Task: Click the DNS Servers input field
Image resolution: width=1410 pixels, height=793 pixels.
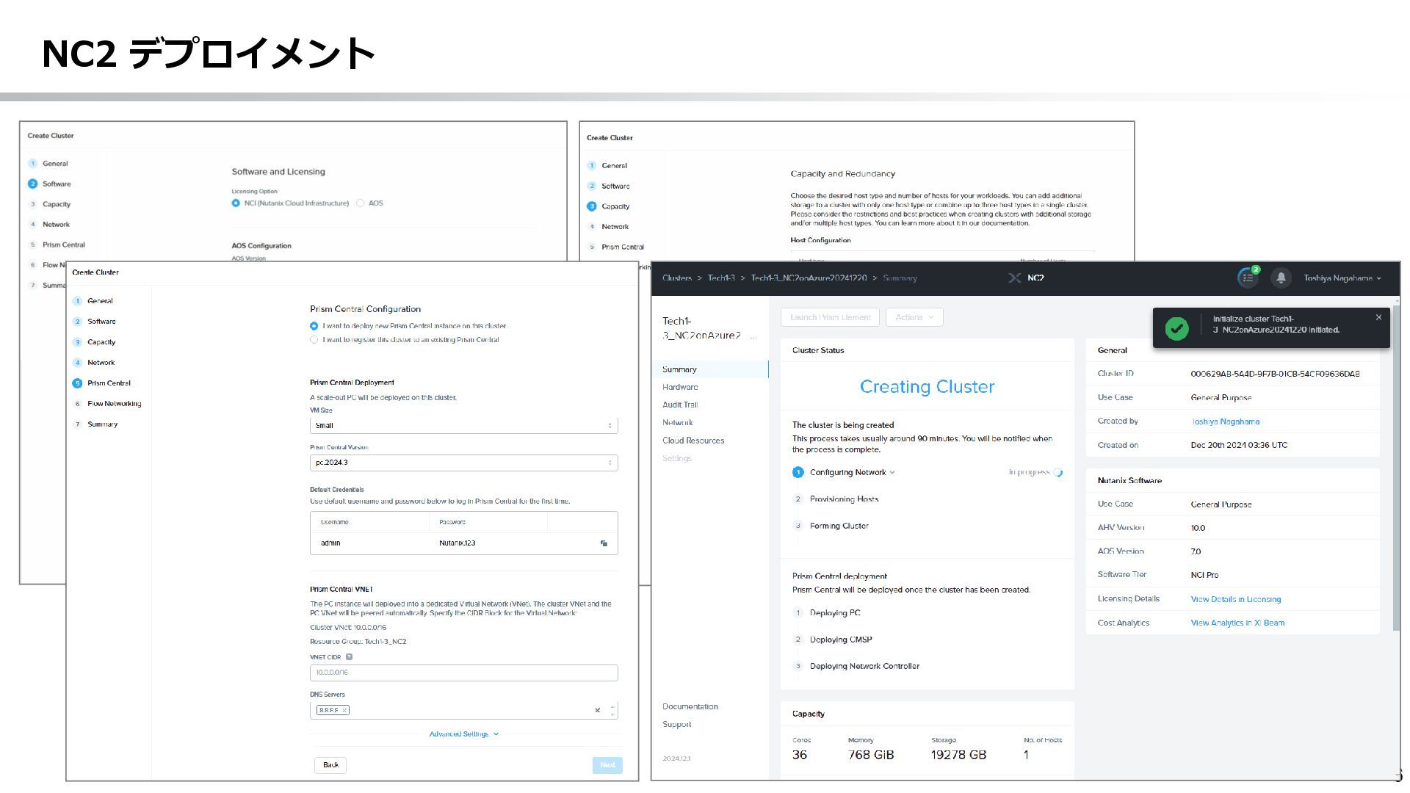Action: (x=463, y=710)
